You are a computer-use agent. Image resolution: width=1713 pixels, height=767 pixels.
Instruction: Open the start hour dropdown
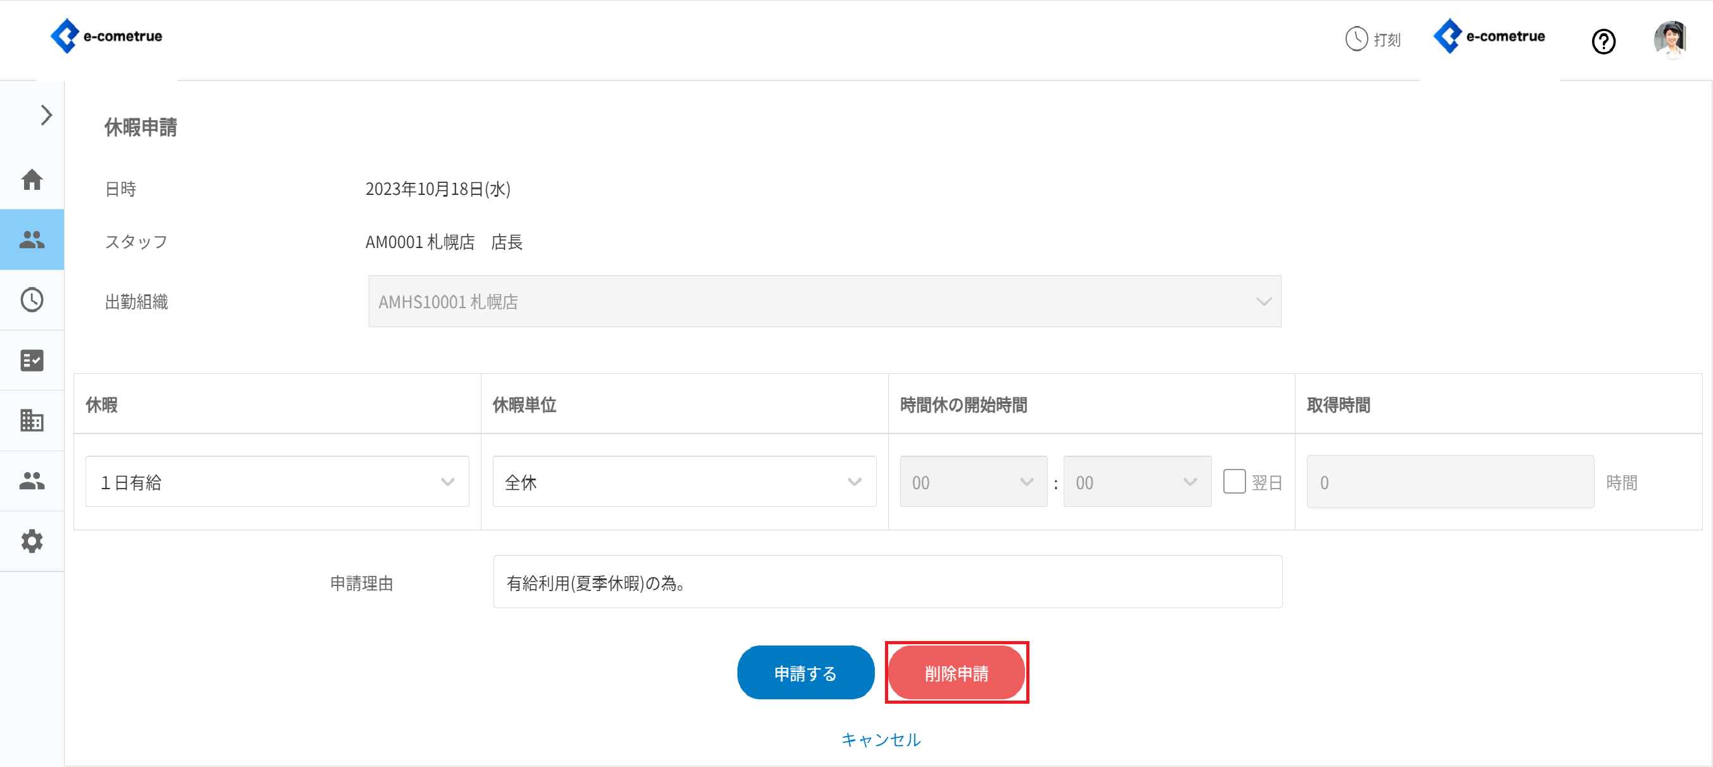[973, 482]
